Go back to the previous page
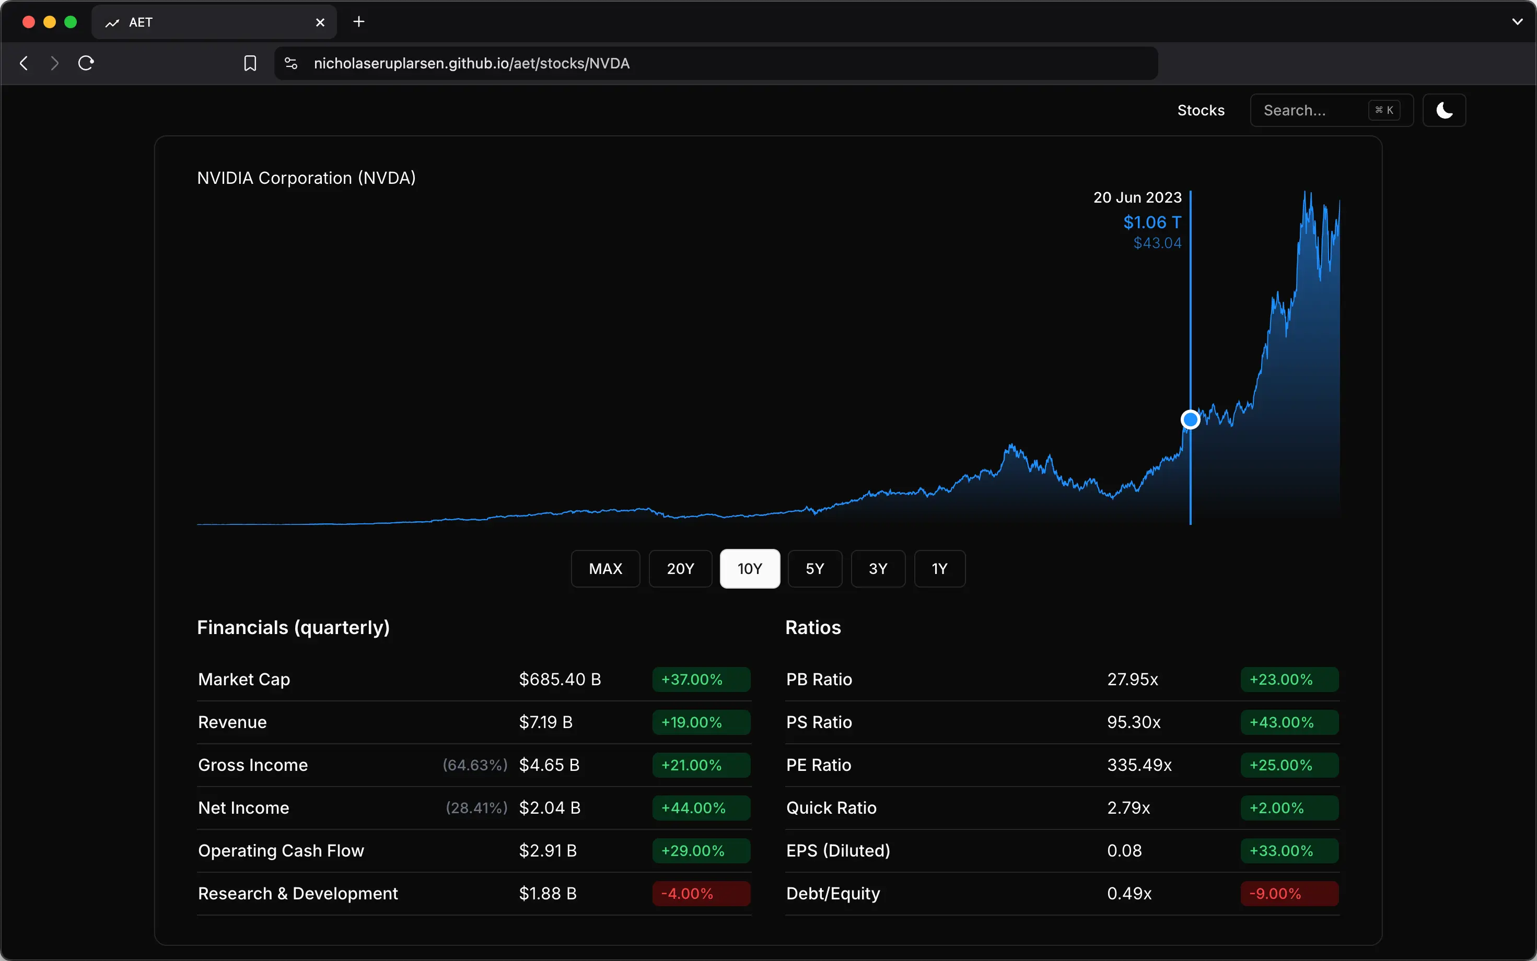Screen dimensions: 1537x961 coord(24,63)
